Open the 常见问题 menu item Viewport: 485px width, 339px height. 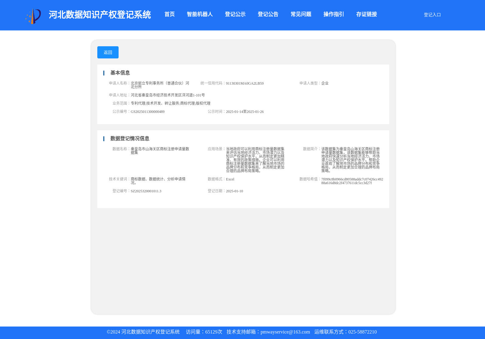[x=301, y=14]
